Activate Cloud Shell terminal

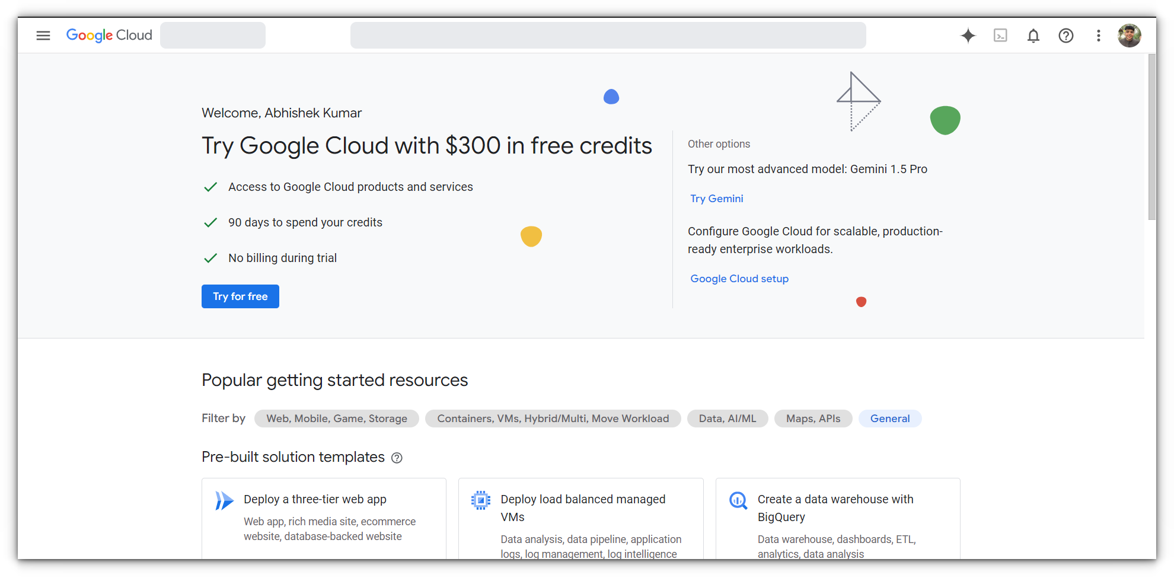pos(1000,36)
